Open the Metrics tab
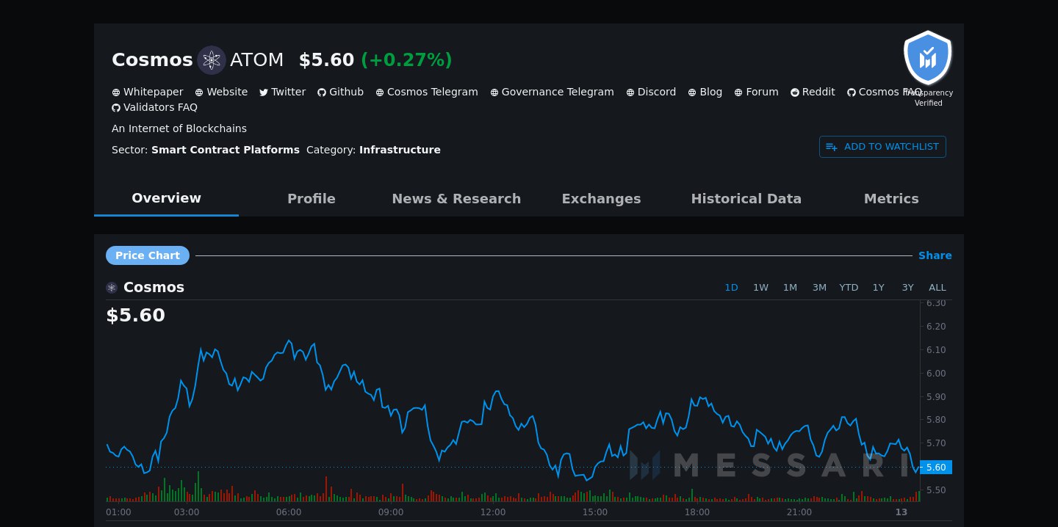The image size is (1058, 527). click(x=891, y=199)
